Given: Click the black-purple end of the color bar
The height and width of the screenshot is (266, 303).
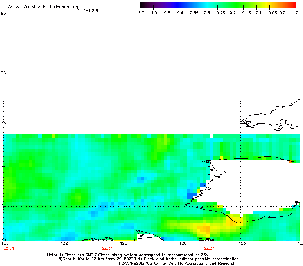Looking at the screenshot, I should tap(144, 5).
